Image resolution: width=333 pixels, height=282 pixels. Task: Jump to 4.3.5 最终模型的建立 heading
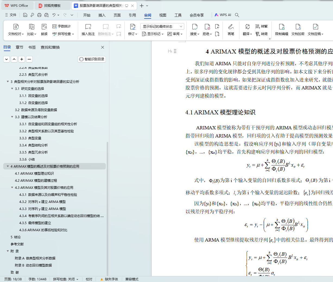point(35,223)
